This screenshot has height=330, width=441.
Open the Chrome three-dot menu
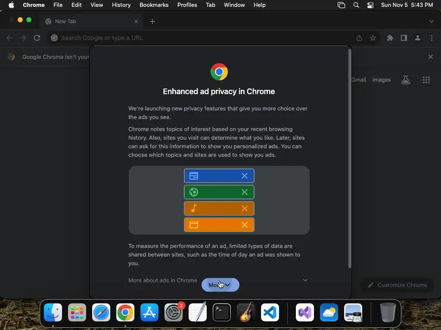coord(432,38)
